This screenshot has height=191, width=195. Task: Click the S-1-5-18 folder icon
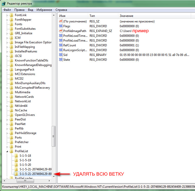tap(16, 156)
